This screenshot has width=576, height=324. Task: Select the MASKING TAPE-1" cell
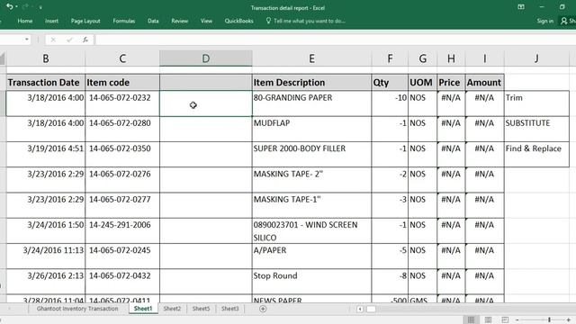[311, 205]
